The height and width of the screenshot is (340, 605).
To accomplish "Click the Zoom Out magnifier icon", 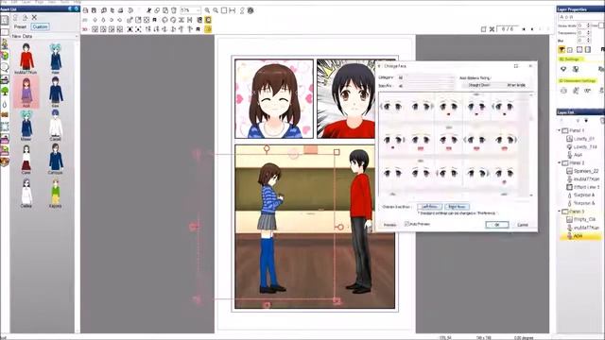I will 216,10.
